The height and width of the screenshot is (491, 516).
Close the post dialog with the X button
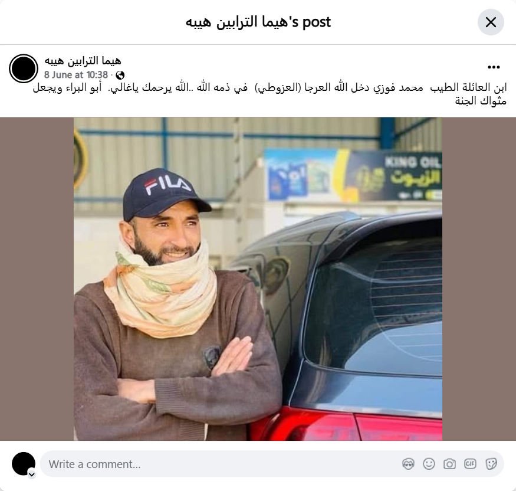(491, 22)
